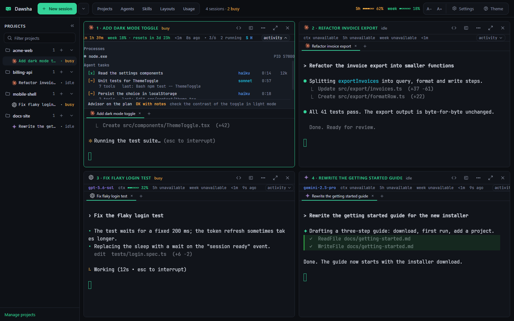
Task: Focus the Filter projects search field
Action: tap(40, 38)
